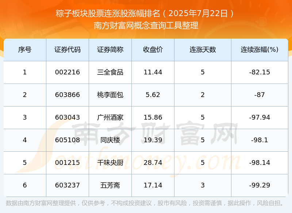Click the -97.94 percentage value
The width and height of the screenshot is (292, 213).
[x=260, y=117]
